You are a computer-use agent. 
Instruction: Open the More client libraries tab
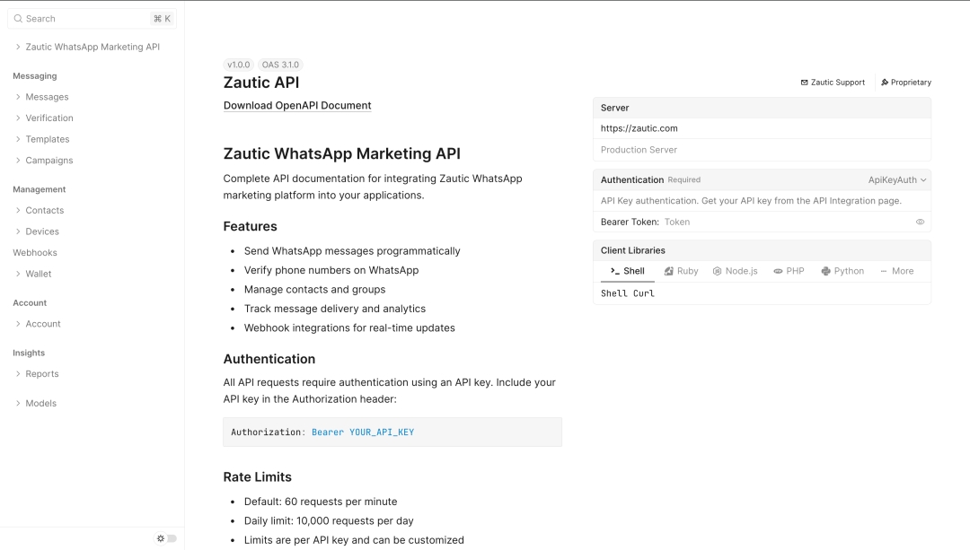coord(896,271)
